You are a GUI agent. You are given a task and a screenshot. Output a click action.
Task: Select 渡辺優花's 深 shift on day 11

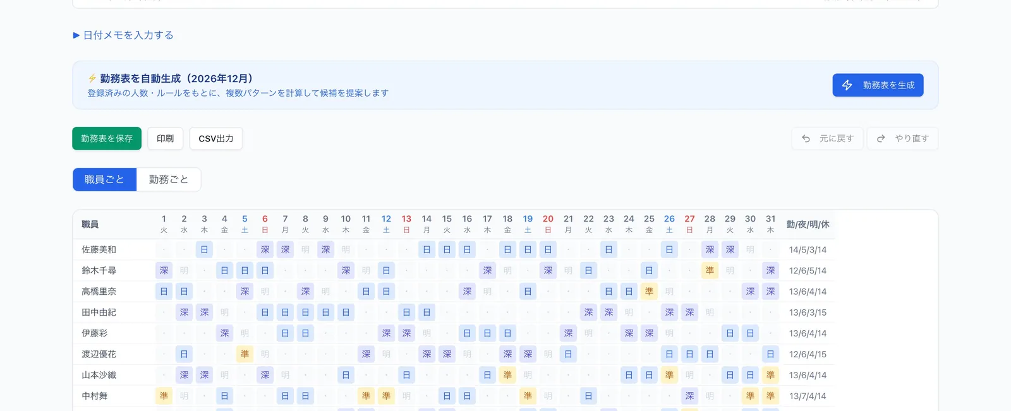pos(366,354)
